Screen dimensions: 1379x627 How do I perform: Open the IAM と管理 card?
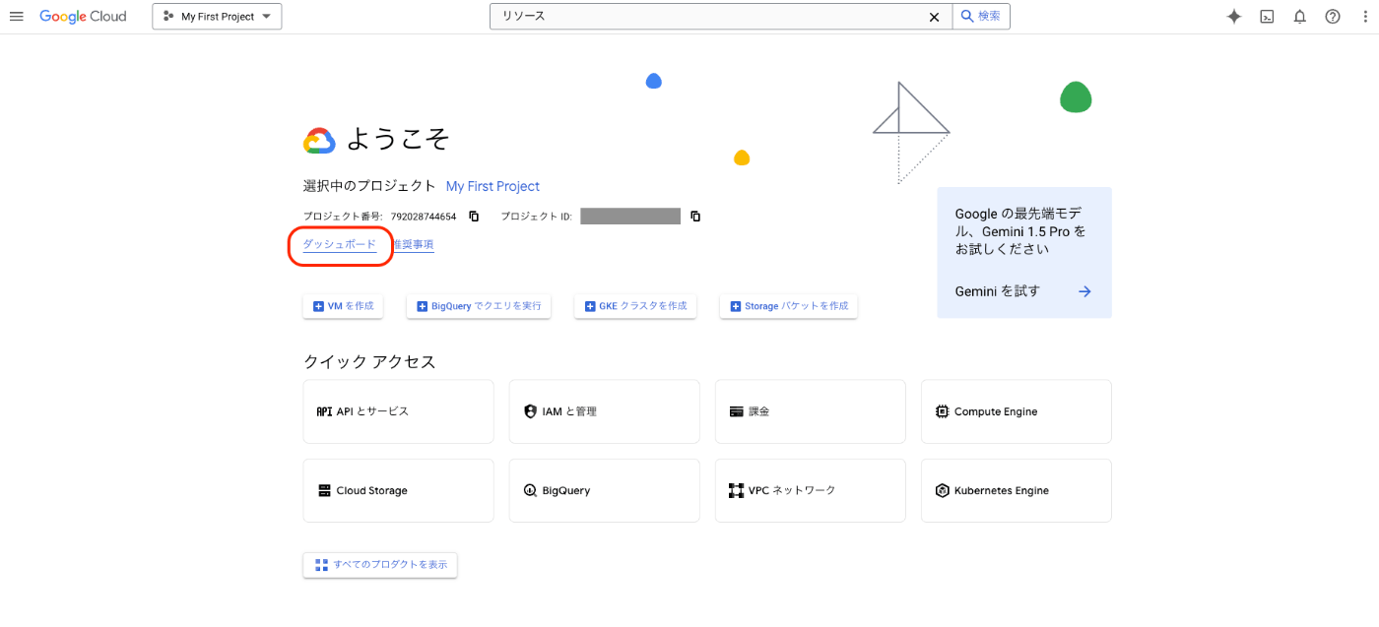pyautogui.click(x=604, y=411)
